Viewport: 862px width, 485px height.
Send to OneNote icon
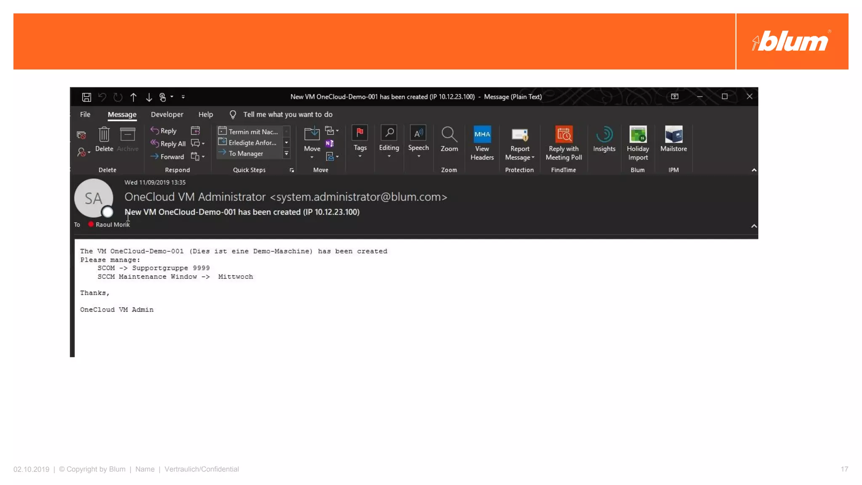[330, 144]
